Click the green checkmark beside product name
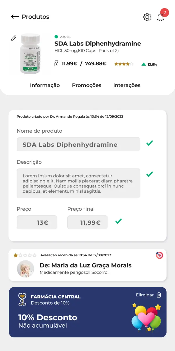The image size is (175, 351). pos(150,143)
